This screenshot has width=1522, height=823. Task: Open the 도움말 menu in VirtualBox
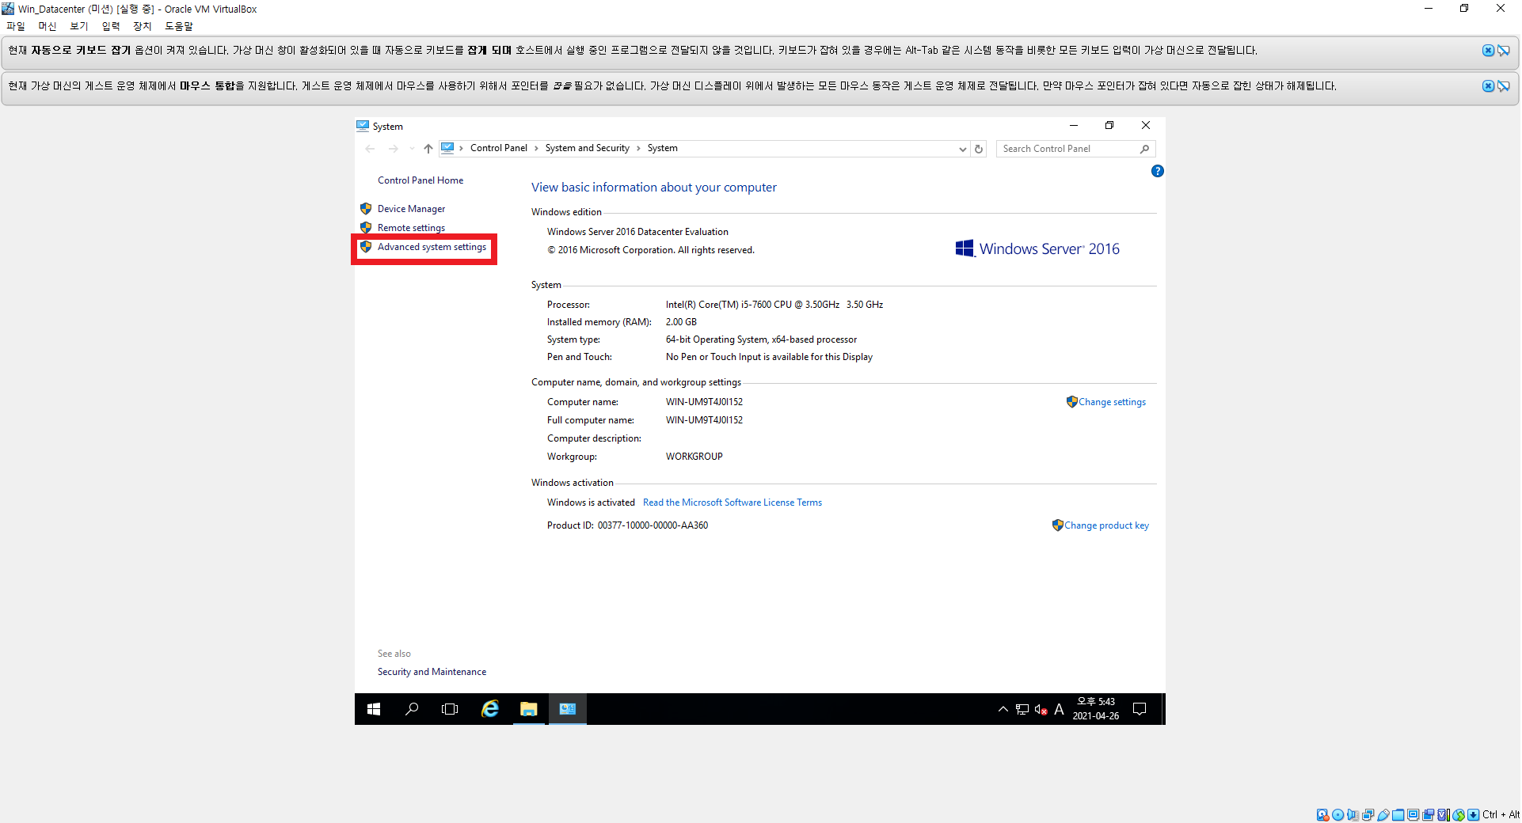(x=179, y=26)
